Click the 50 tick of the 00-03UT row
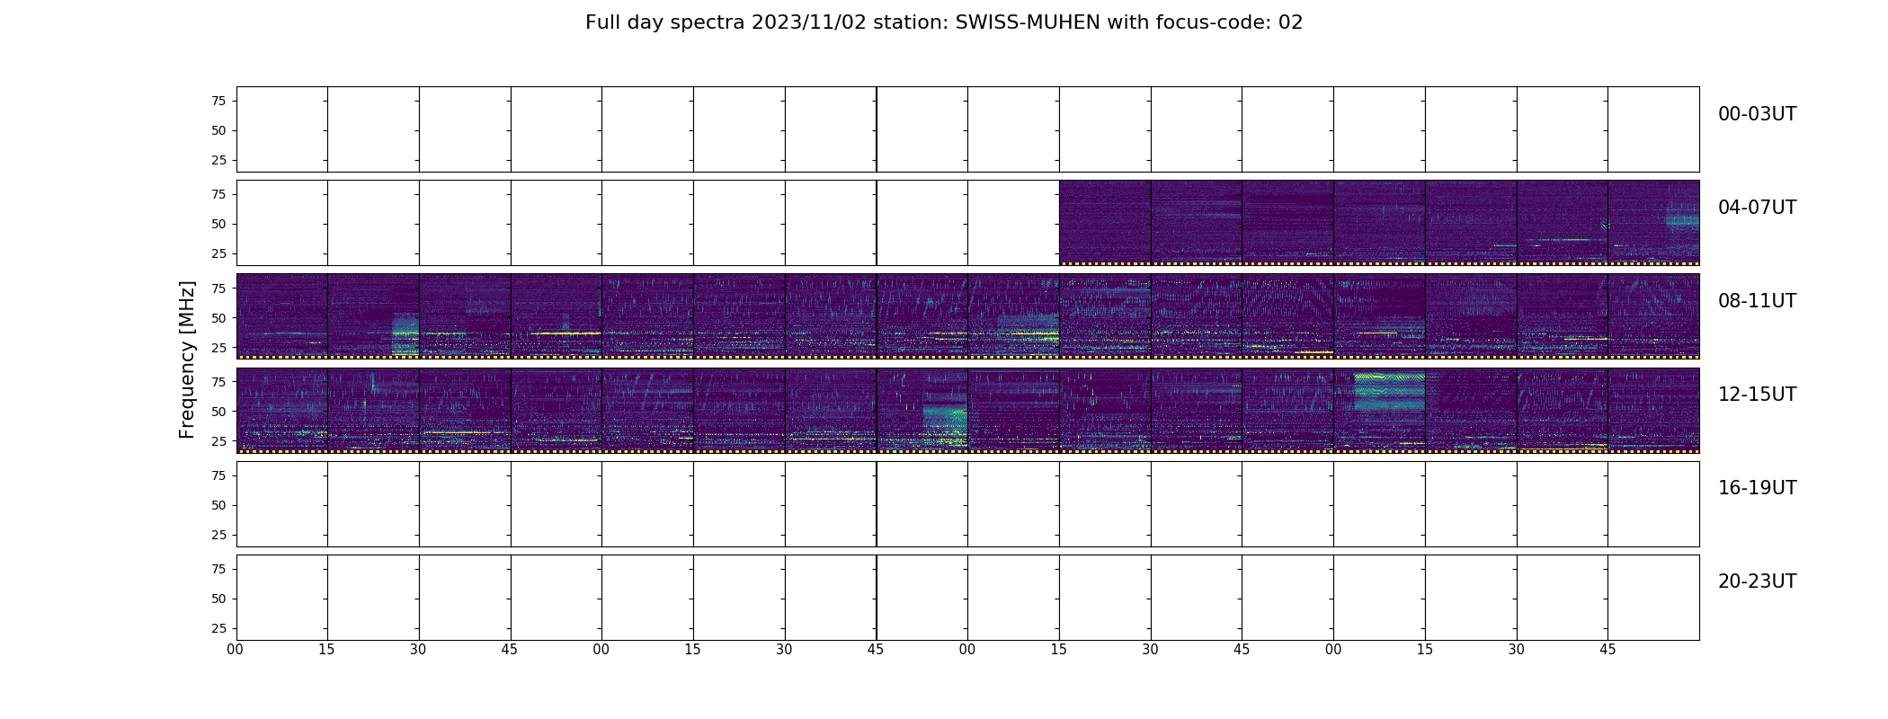The height and width of the screenshot is (719, 1888). tap(218, 130)
